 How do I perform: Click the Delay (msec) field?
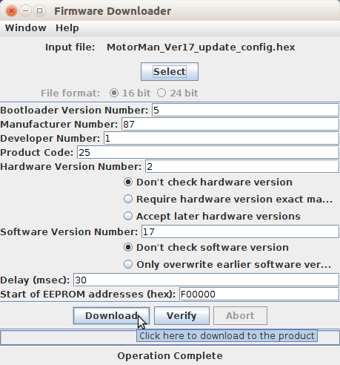(x=206, y=280)
